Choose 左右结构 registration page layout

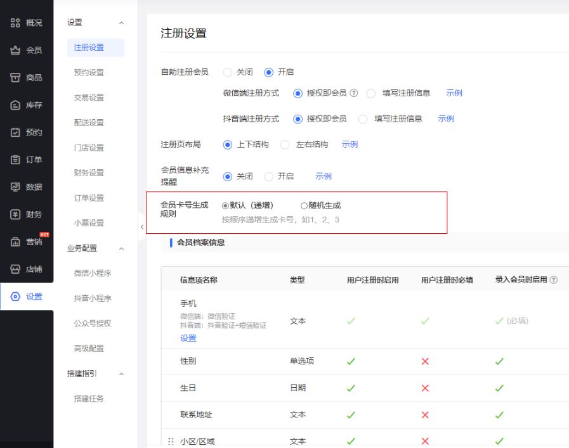tap(285, 144)
